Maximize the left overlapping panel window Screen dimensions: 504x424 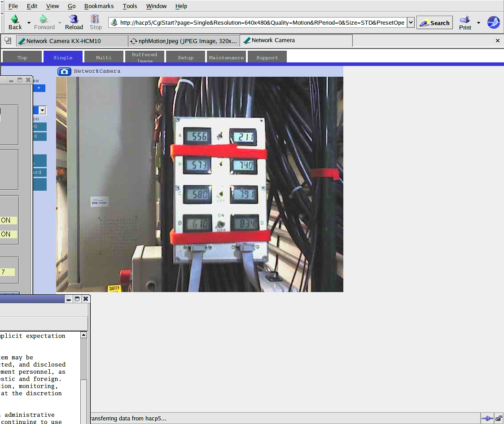20,80
